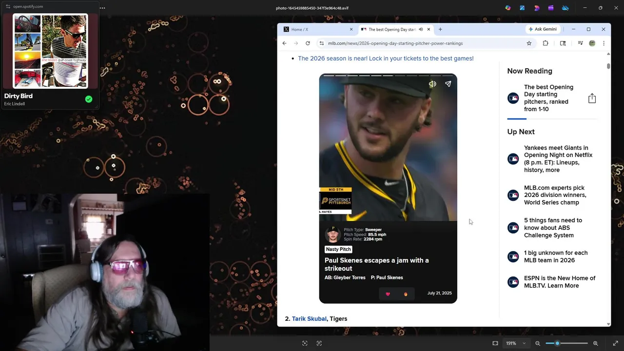This screenshot has width=624, height=351.
Task: Open Yankees meet Giants Opening Night article
Action: click(558, 159)
